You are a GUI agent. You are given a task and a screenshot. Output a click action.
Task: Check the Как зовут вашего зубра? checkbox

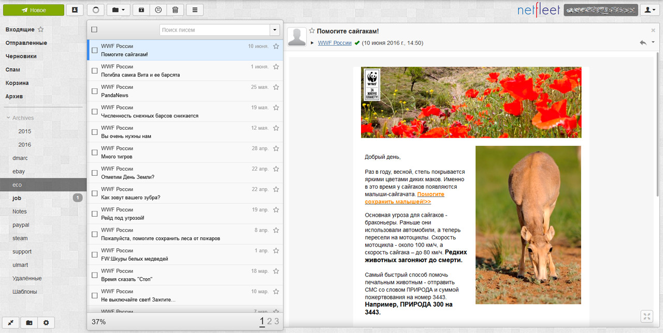pos(94,193)
